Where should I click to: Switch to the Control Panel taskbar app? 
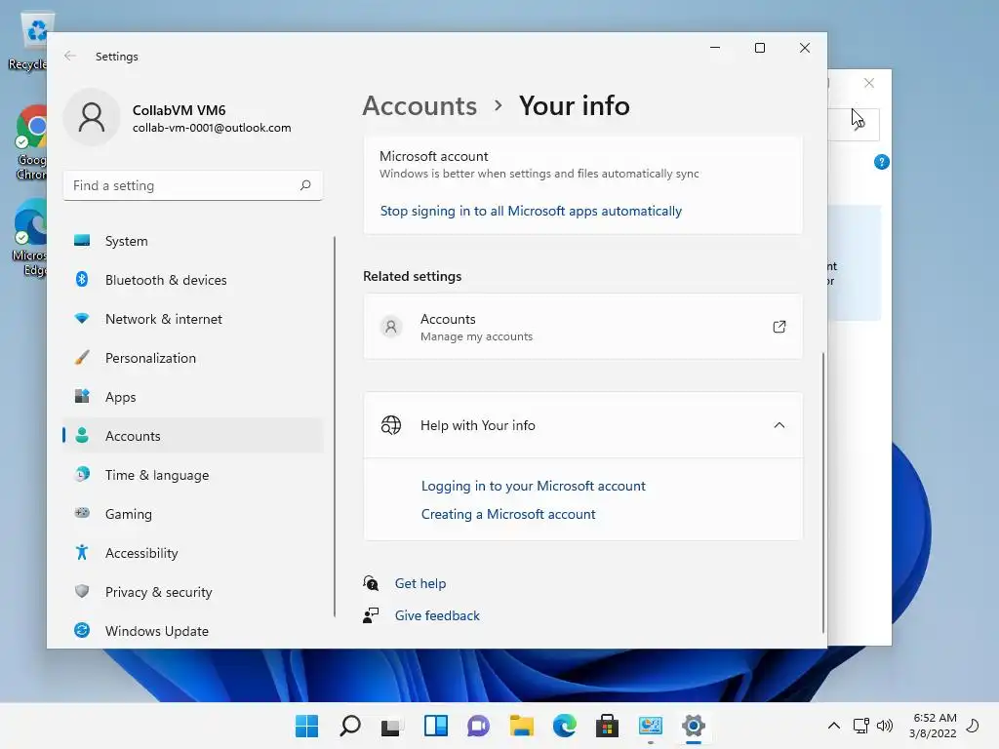click(651, 726)
